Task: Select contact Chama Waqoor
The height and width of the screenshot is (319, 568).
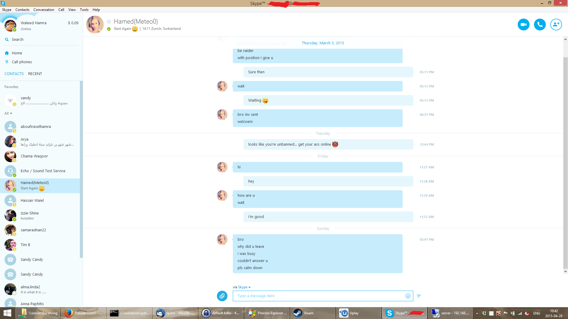Action: point(40,156)
